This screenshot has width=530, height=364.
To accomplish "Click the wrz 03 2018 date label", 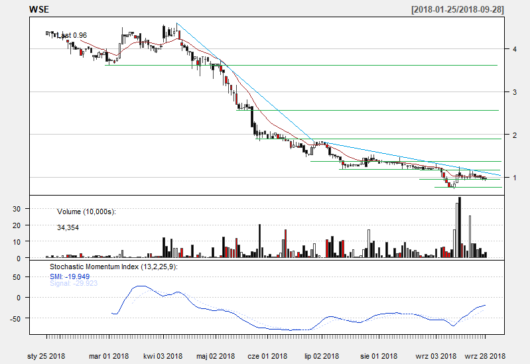I will click(x=436, y=356).
